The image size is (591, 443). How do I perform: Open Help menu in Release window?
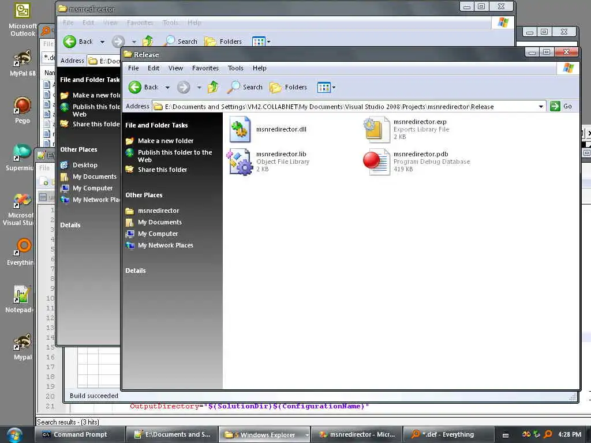coord(259,68)
